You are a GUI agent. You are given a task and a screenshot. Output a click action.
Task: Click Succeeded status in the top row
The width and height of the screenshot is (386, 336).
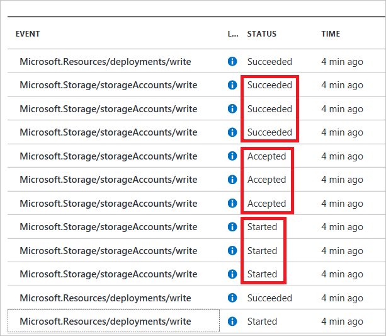pos(270,62)
